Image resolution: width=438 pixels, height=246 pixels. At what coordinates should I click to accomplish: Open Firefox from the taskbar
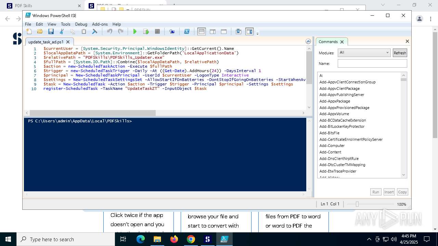pos(174,239)
